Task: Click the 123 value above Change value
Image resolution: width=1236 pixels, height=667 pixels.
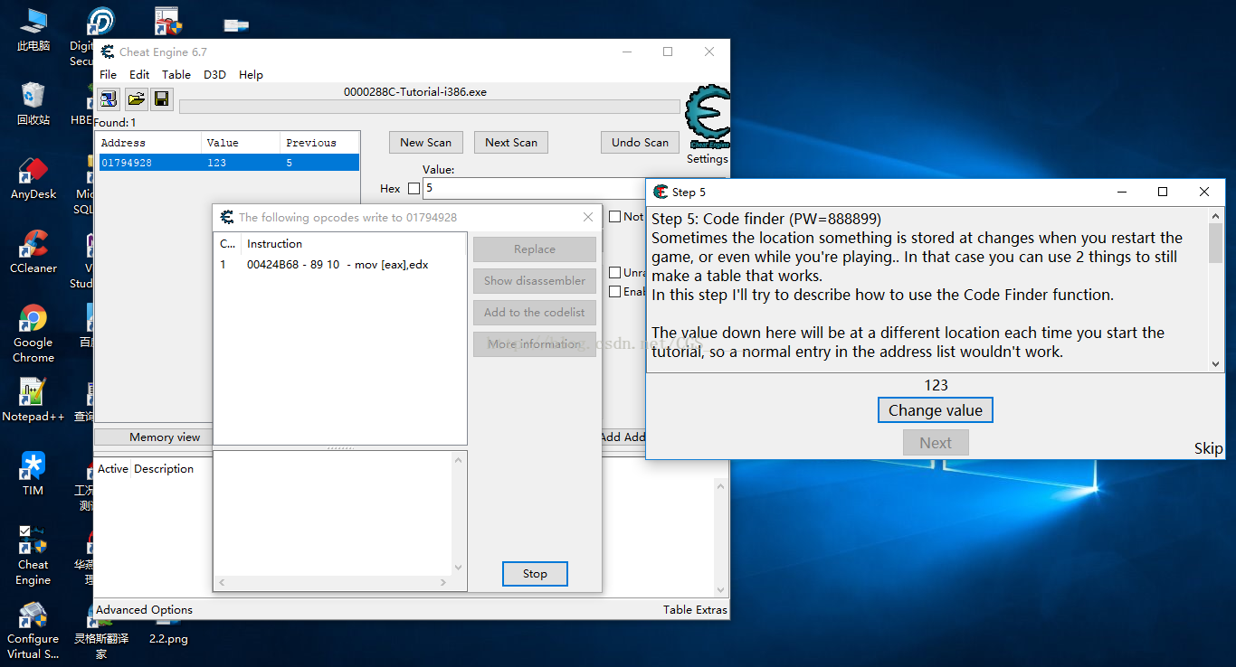Action: pyautogui.click(x=936, y=385)
